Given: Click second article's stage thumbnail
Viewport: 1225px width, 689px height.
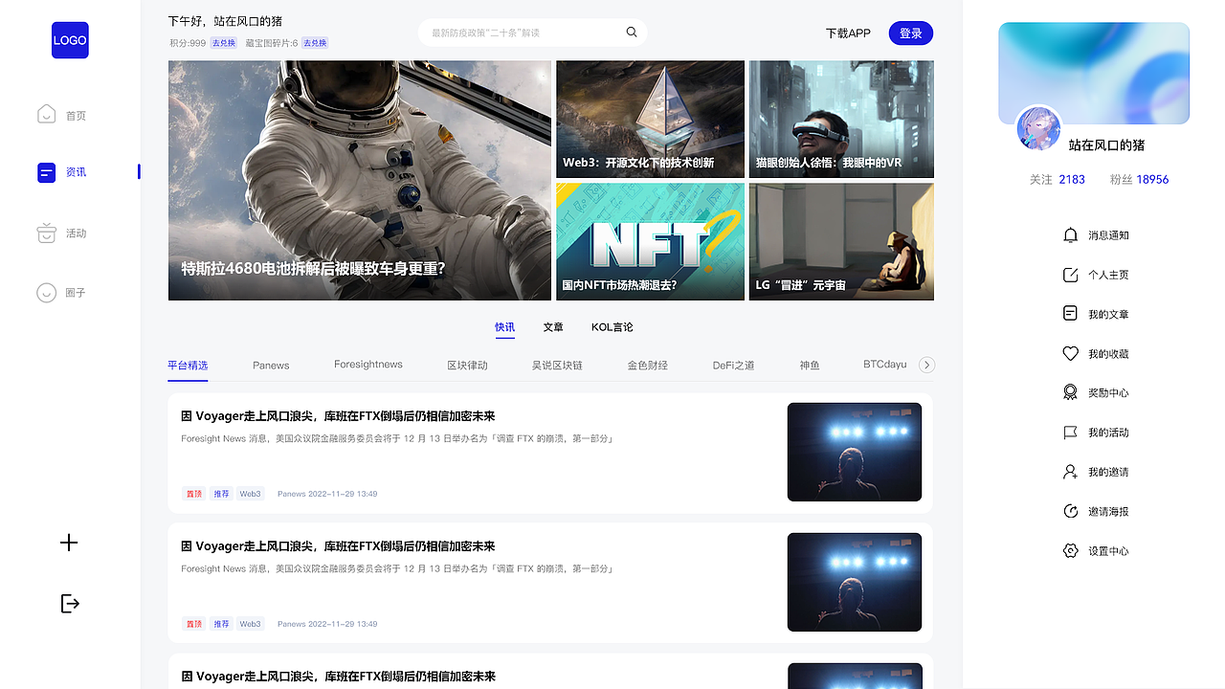Looking at the screenshot, I should [x=855, y=582].
